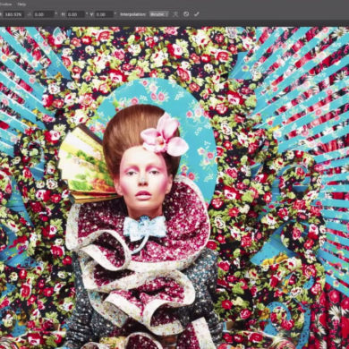
Task: Open the Window menu
Action: [5, 4]
